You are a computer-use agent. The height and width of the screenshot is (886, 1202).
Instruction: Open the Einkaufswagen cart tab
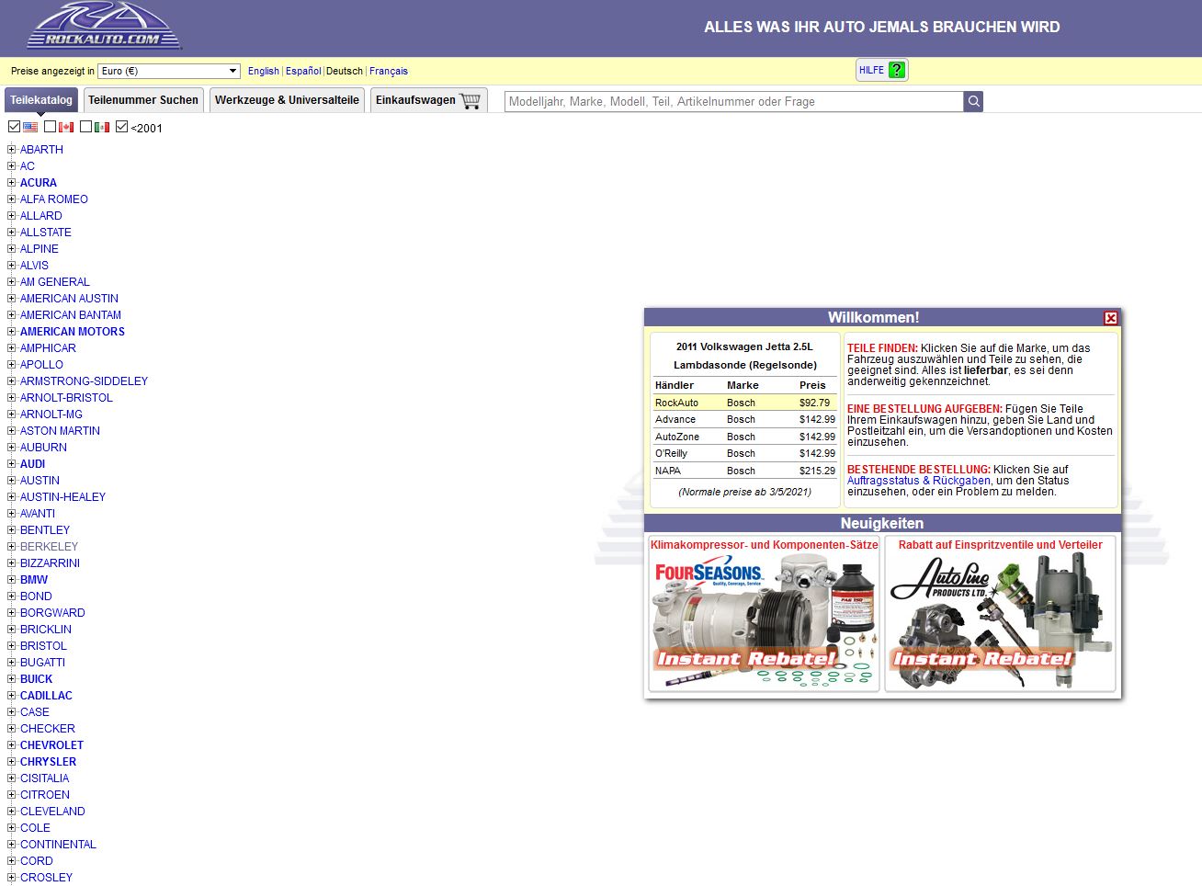click(x=428, y=100)
